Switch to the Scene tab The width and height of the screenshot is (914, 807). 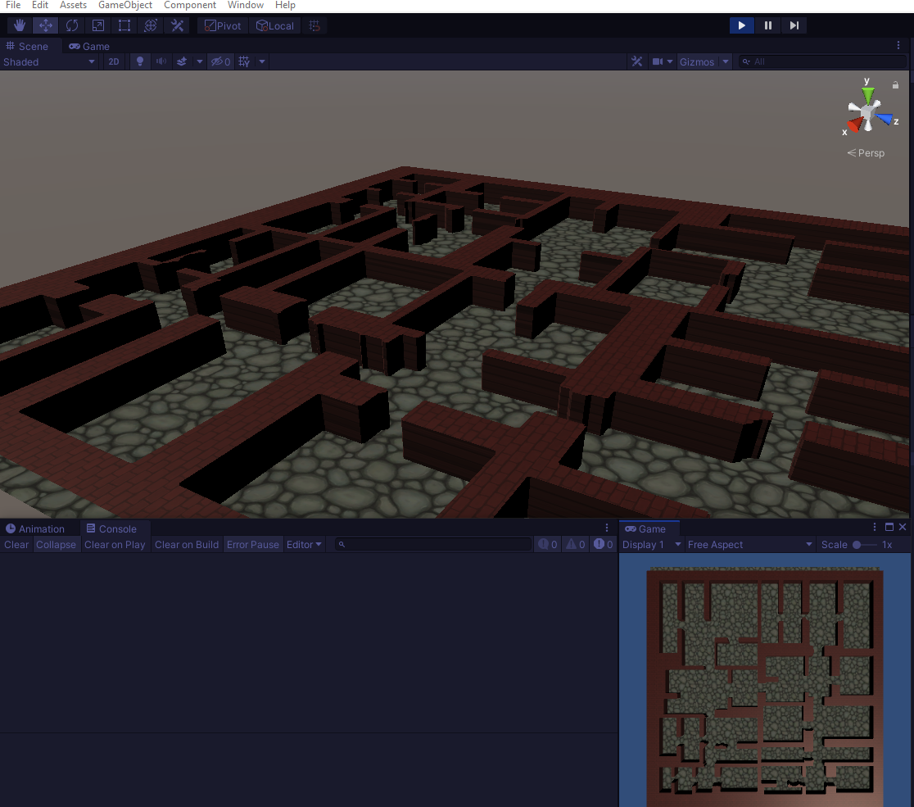click(x=27, y=46)
